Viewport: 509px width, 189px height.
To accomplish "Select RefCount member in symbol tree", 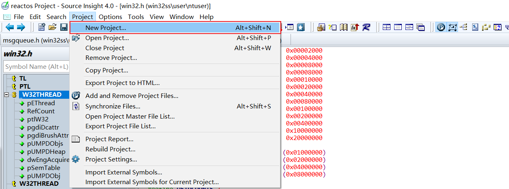I will pyautogui.click(x=41, y=111).
